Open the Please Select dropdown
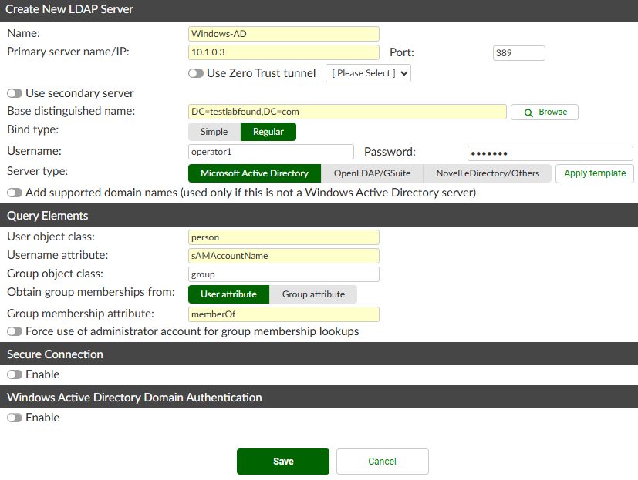 tap(368, 73)
